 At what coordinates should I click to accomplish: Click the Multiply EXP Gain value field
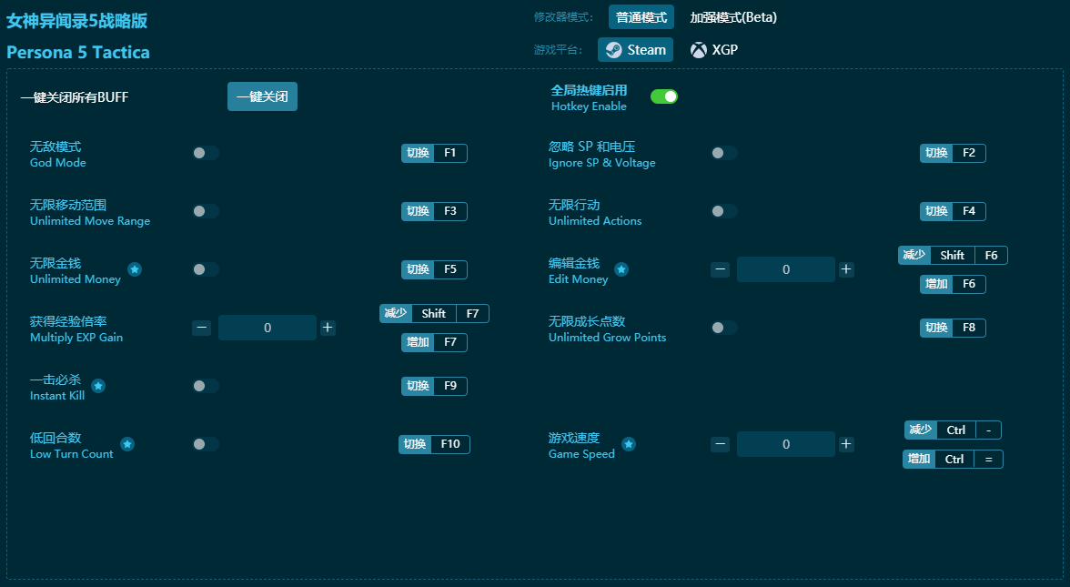(x=267, y=328)
